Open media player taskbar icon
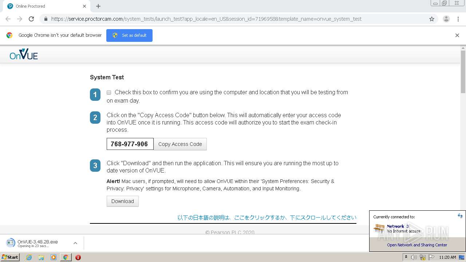466x262 pixels. point(54,257)
